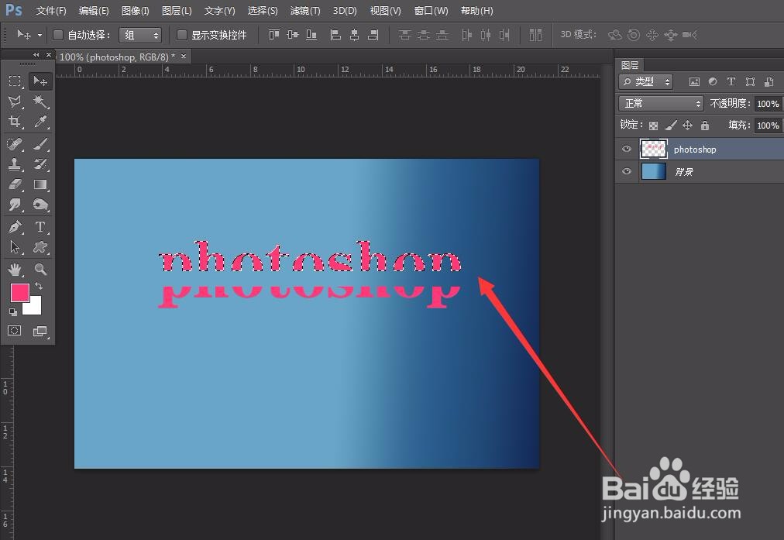Toggle type layer filter

point(731,81)
